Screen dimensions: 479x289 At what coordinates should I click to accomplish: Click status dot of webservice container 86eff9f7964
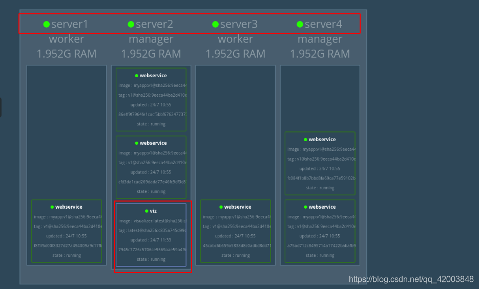[137, 76]
